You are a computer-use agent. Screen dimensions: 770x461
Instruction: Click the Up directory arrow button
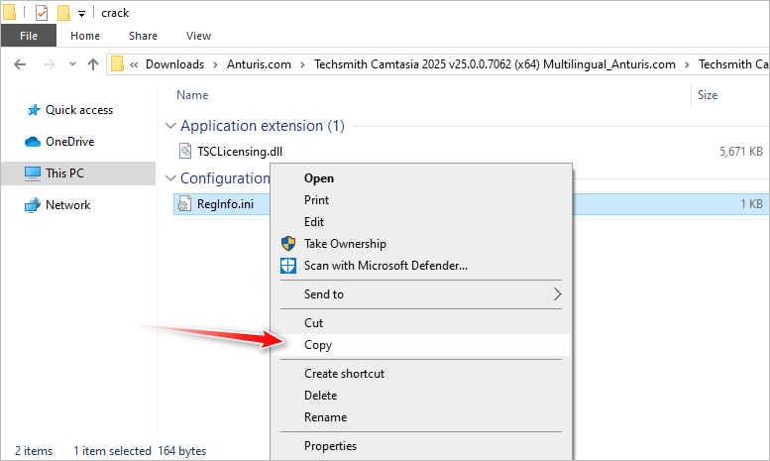(x=93, y=64)
